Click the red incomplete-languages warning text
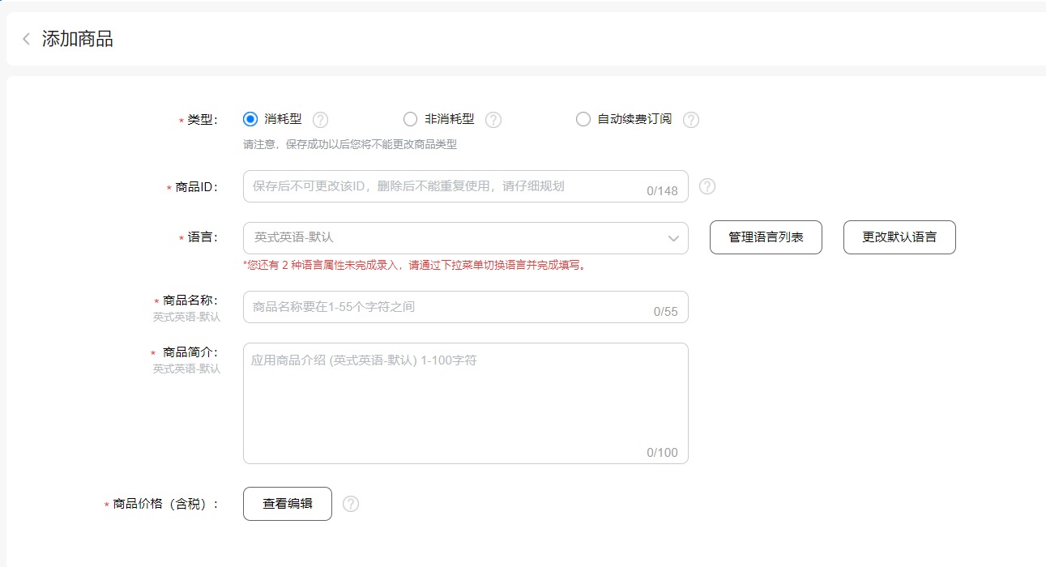 pos(414,265)
